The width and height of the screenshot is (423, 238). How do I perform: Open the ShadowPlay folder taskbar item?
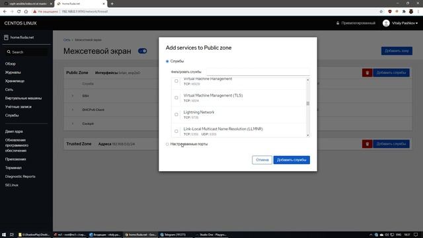34,235
